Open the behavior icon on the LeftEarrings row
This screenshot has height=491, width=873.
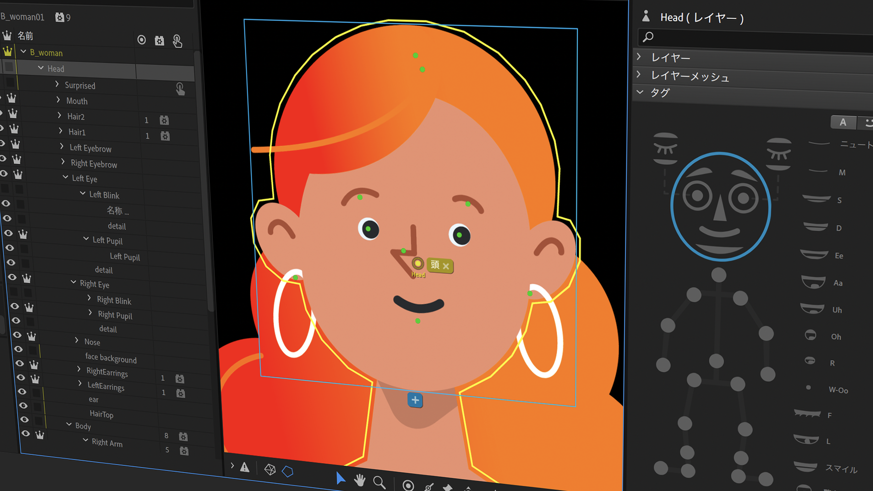[181, 393]
